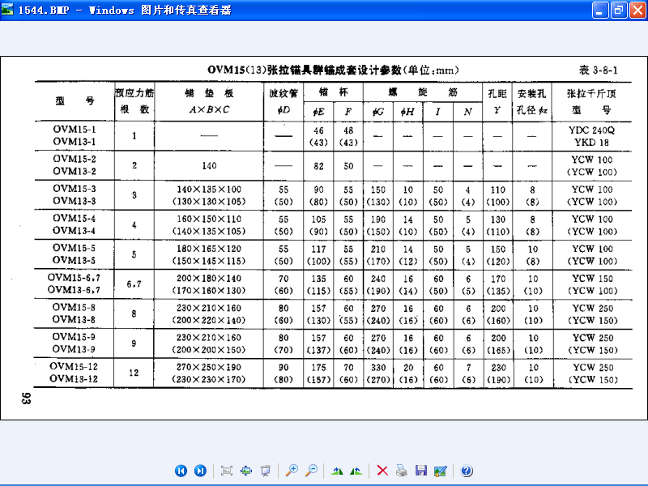This screenshot has height=486, width=648.
Task: Click the '安装孔' header
Action: 532,94
